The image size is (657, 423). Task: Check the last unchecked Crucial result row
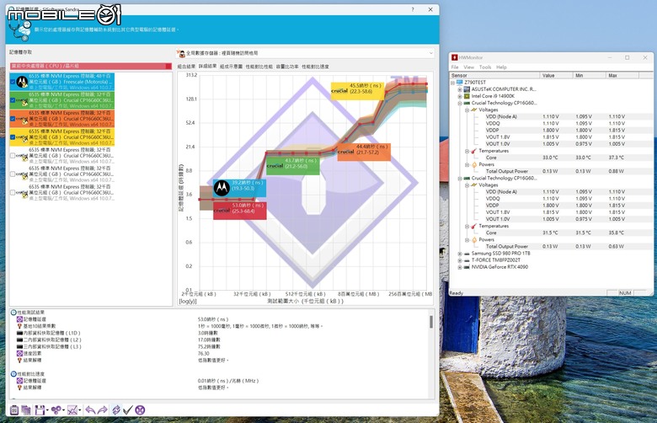[13, 192]
